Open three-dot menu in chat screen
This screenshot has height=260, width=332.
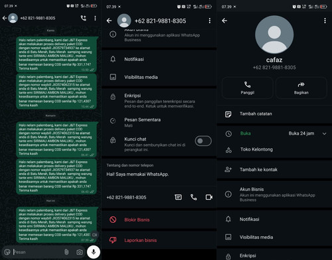(x=95, y=18)
